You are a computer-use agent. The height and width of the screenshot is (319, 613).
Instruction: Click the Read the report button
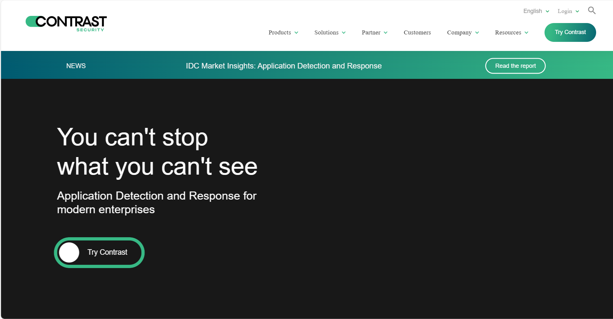pyautogui.click(x=515, y=66)
